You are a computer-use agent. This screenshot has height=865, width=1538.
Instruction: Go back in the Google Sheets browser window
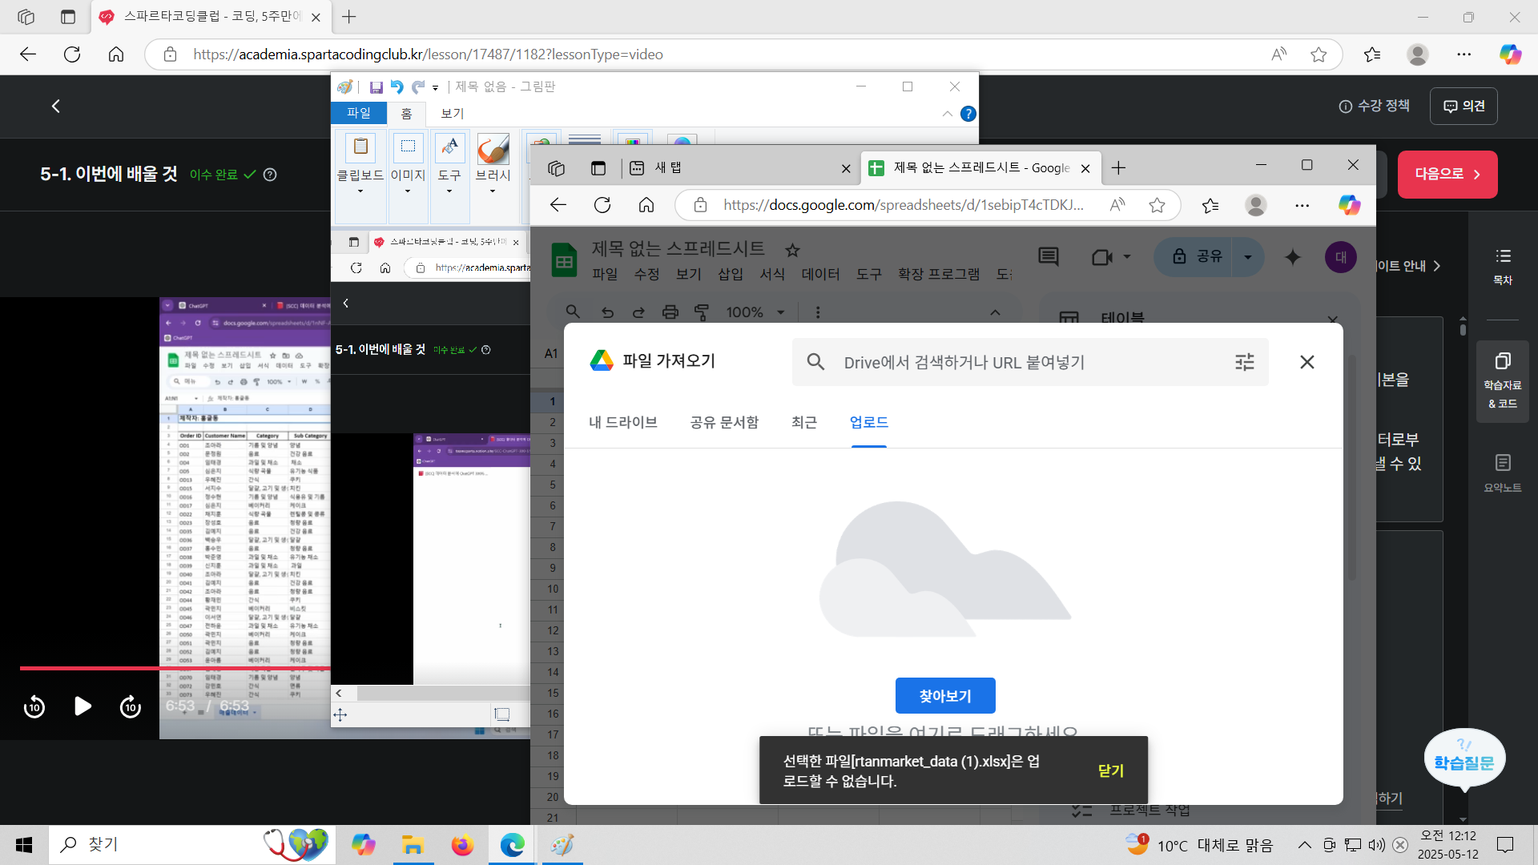(558, 205)
